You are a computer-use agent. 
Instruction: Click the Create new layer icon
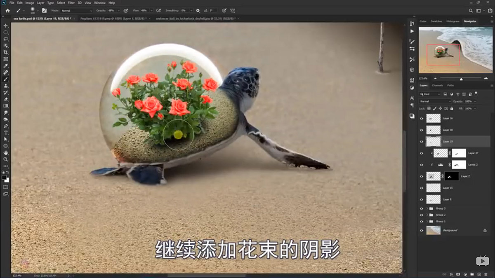tap(479, 274)
